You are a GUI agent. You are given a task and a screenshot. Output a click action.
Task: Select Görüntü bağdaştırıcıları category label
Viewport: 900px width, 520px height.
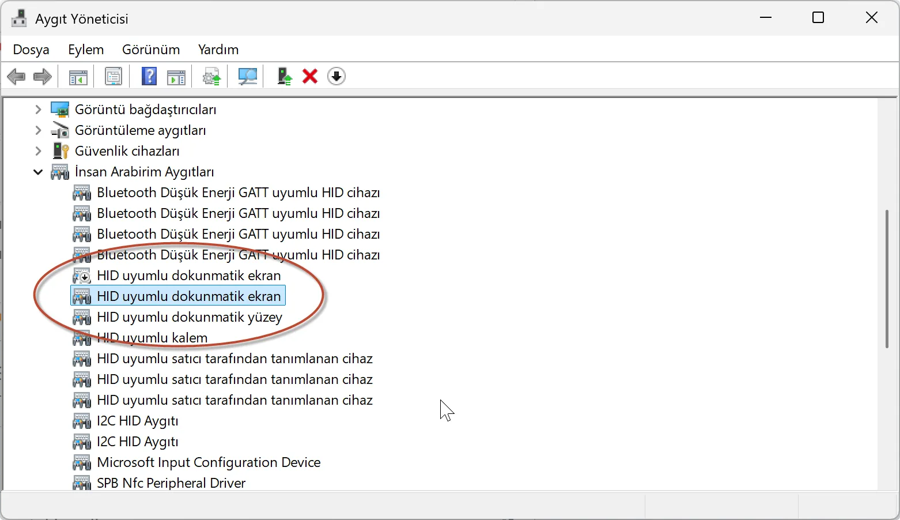click(x=146, y=110)
